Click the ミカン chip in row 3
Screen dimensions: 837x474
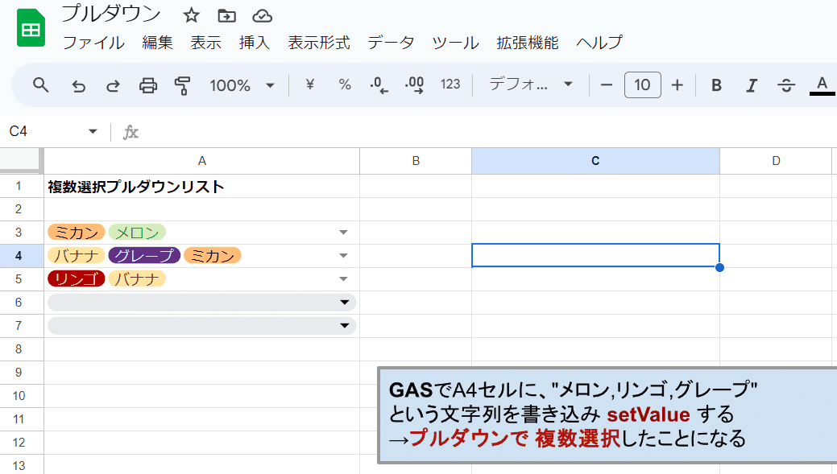pyautogui.click(x=76, y=233)
